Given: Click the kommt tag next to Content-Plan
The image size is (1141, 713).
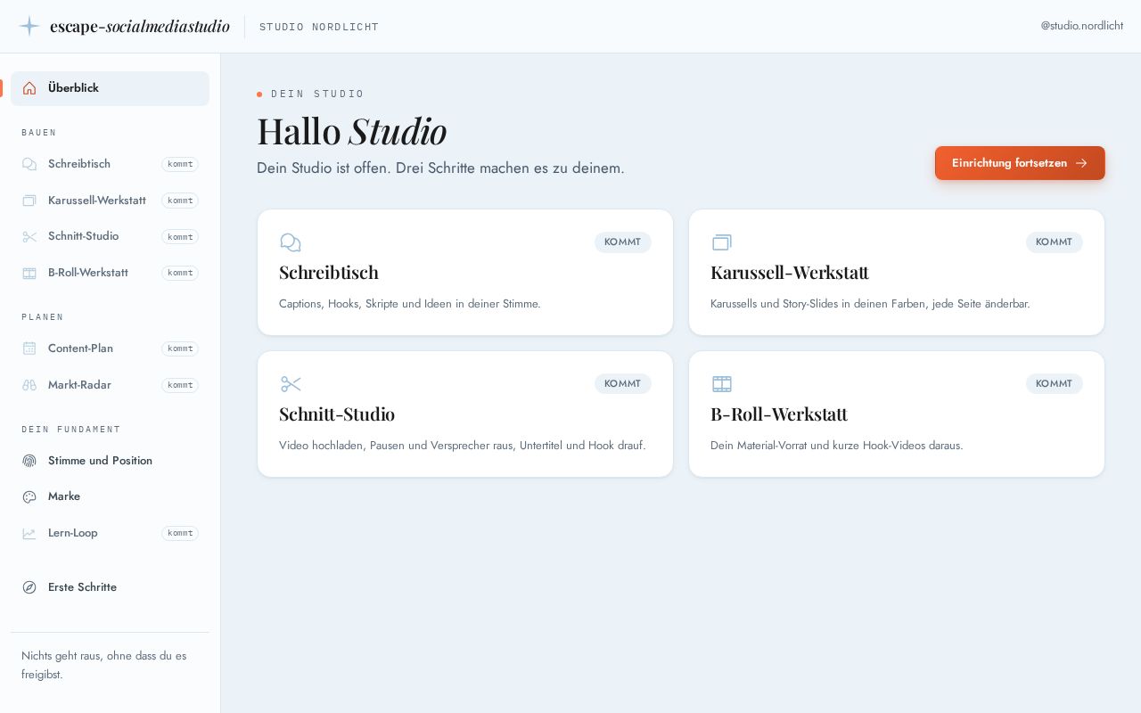Looking at the screenshot, I should click(180, 348).
